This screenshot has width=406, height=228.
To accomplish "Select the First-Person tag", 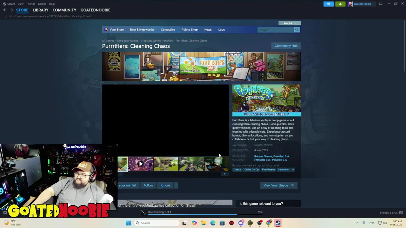I will pos(268,170).
